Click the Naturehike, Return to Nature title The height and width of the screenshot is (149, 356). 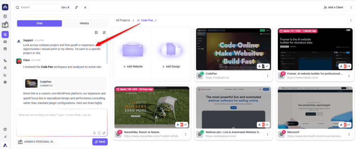[142, 132]
